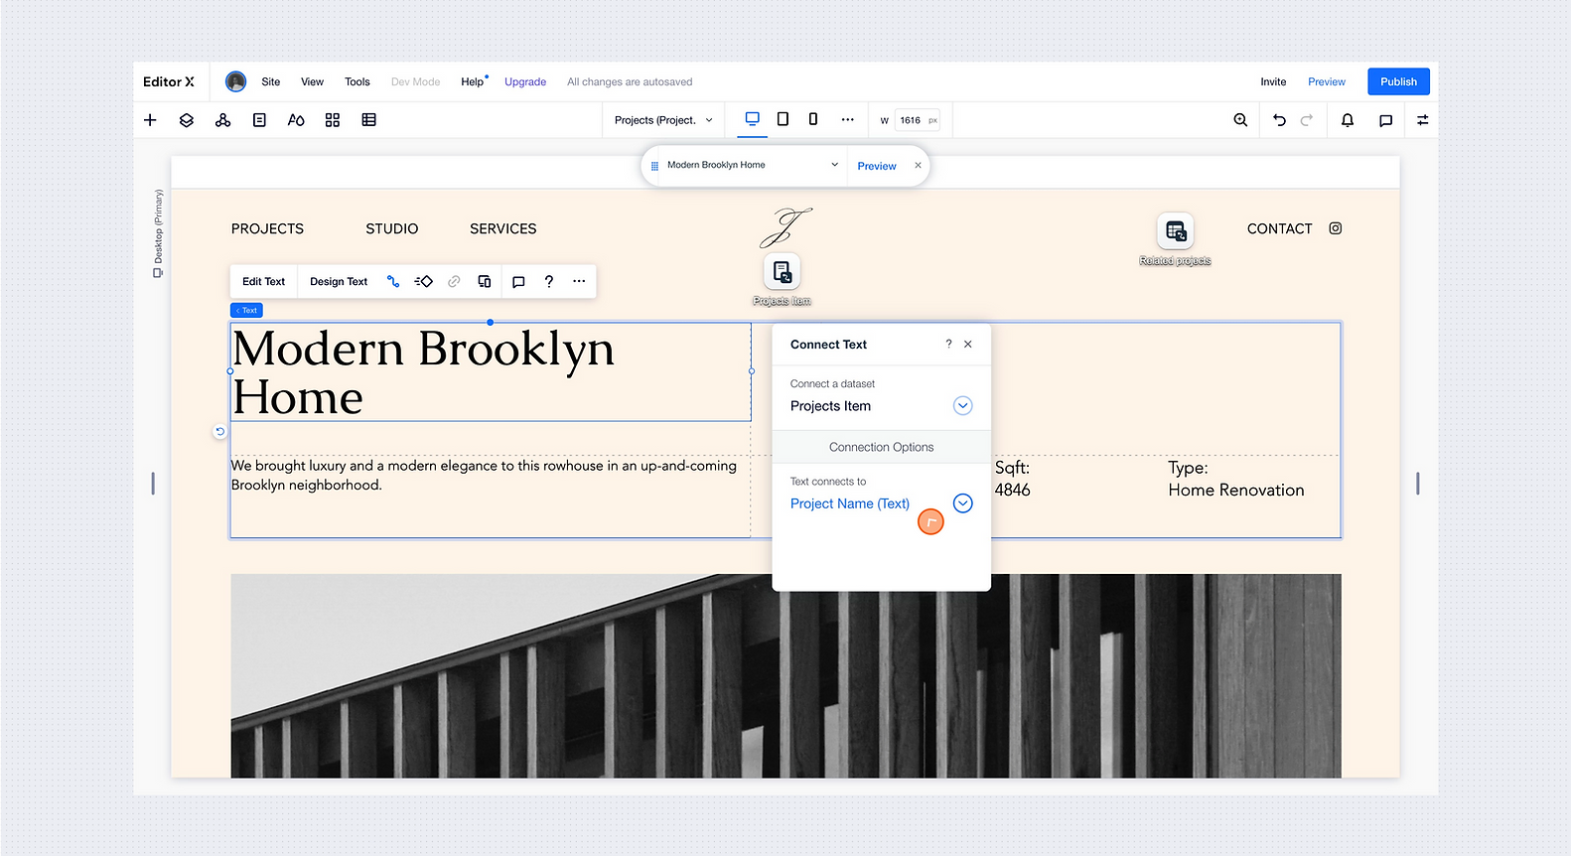This screenshot has height=856, width=1571.
Task: Open the Content Manager table icon
Action: 368,120
